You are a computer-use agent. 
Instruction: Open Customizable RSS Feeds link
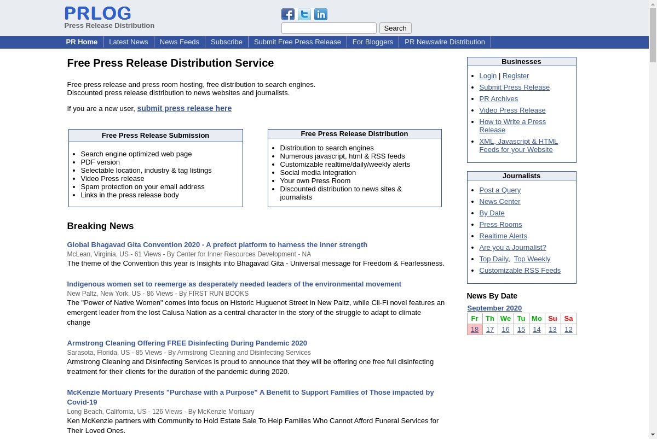point(520,271)
